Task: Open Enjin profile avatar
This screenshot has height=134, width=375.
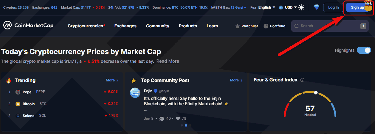Action: pos(135,93)
